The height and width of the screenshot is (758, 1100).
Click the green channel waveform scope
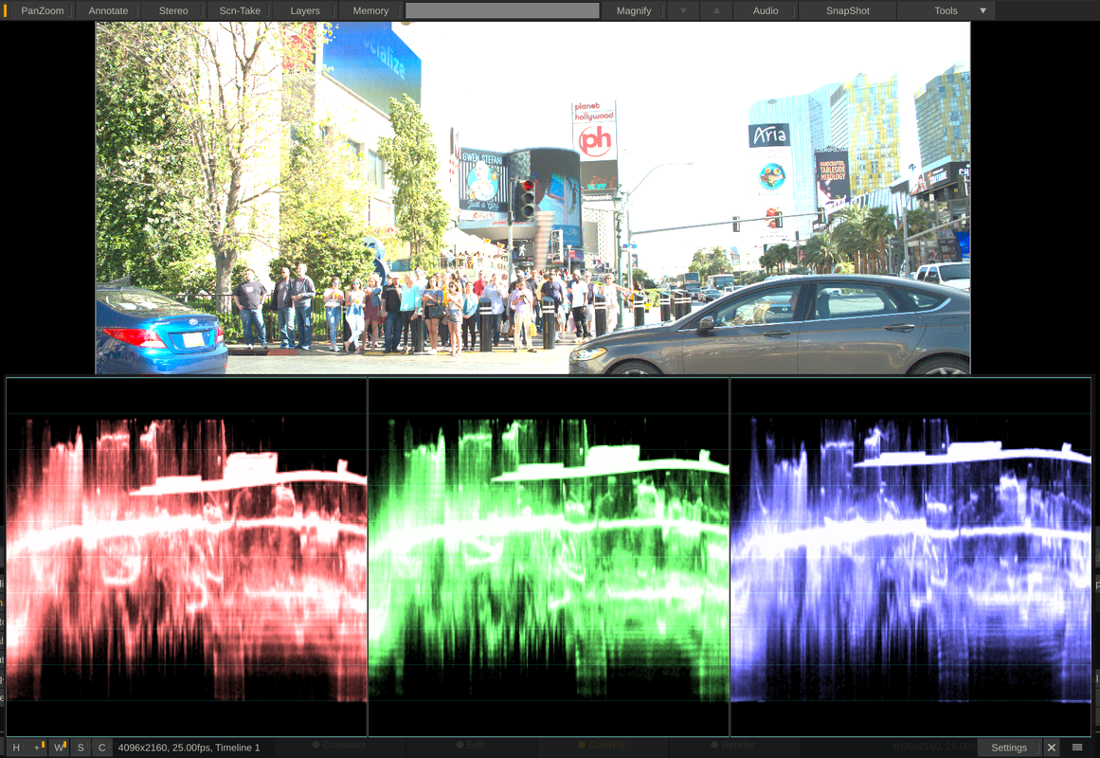pos(549,556)
